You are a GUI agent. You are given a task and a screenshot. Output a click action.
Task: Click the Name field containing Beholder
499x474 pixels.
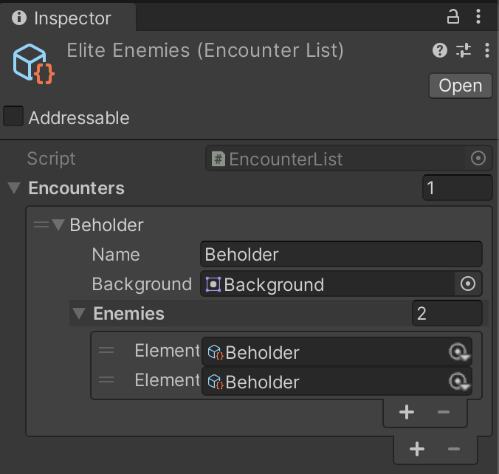(x=341, y=254)
